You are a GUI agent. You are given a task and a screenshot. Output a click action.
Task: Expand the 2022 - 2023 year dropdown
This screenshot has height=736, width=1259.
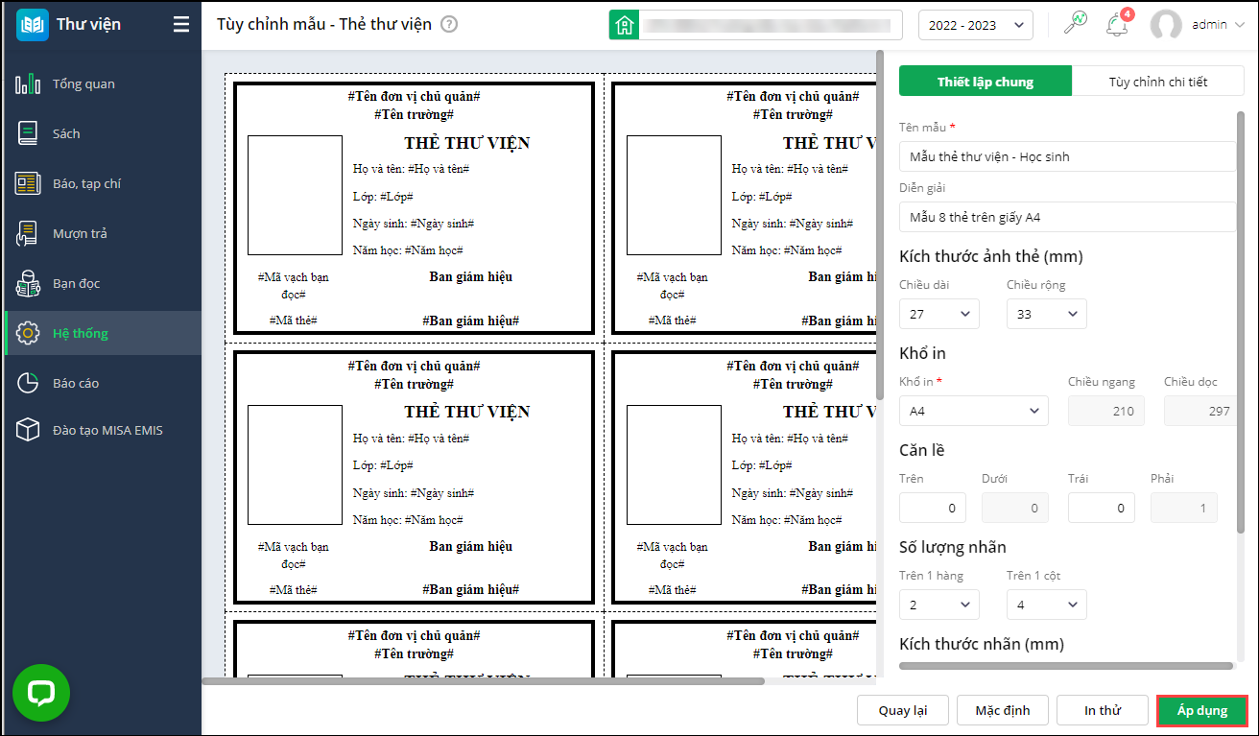point(976,25)
